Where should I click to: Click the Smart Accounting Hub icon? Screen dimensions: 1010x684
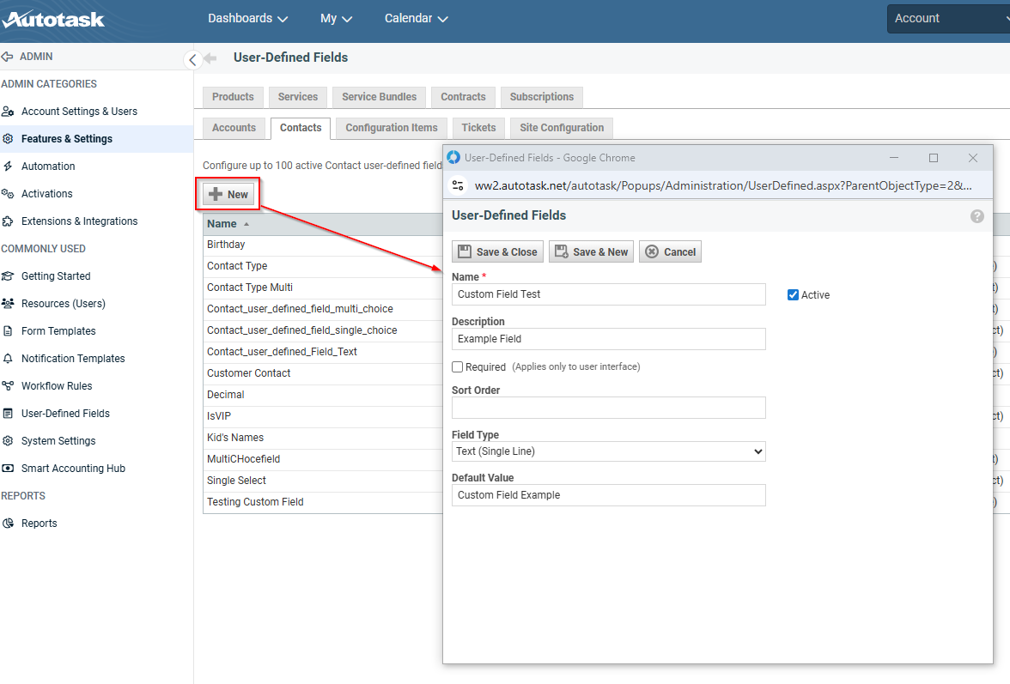8,469
